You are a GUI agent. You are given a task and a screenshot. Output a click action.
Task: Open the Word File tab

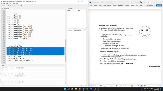pyautogui.click(x=91, y=5)
